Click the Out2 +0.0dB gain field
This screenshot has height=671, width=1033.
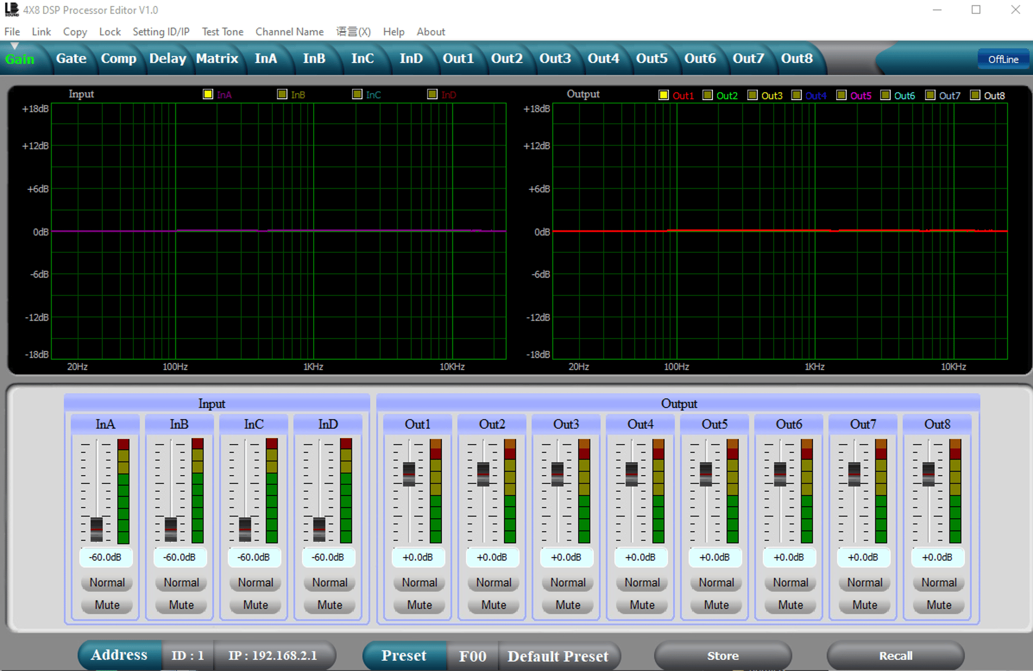(492, 557)
